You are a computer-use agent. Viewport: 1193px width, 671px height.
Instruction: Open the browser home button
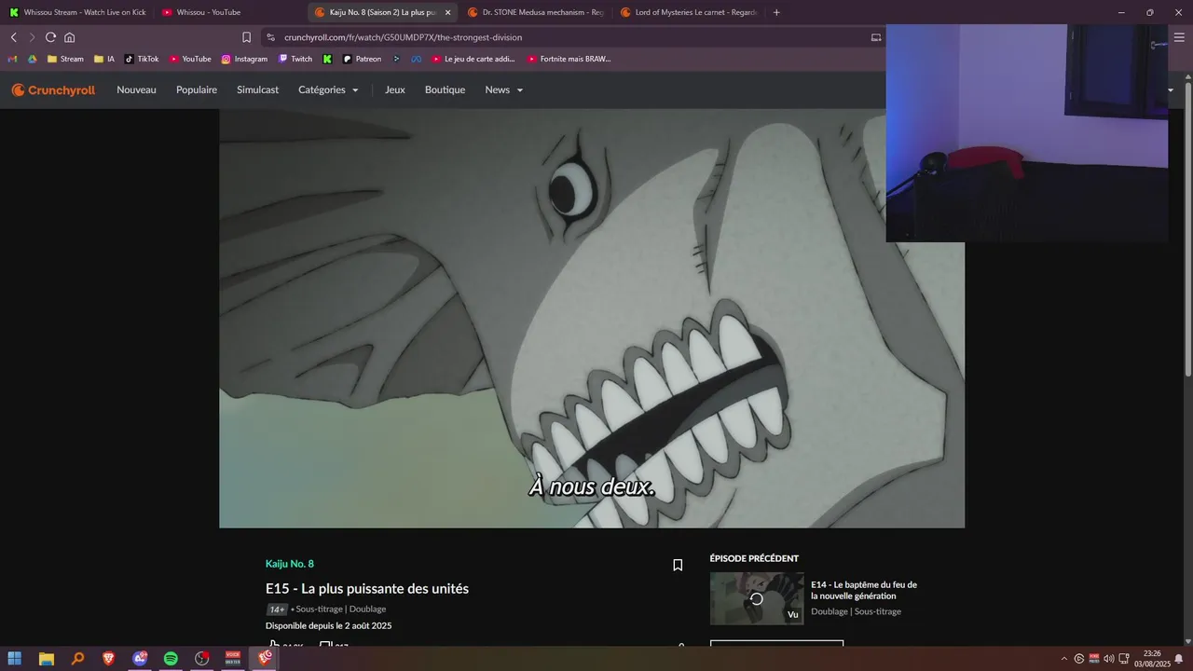coord(69,37)
